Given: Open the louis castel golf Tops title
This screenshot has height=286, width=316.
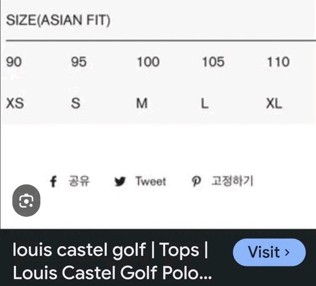Looking at the screenshot, I should tap(110, 250).
